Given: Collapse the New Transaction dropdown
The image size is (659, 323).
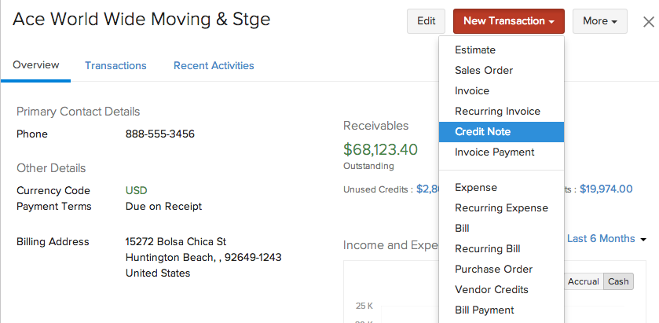Looking at the screenshot, I should (508, 21).
